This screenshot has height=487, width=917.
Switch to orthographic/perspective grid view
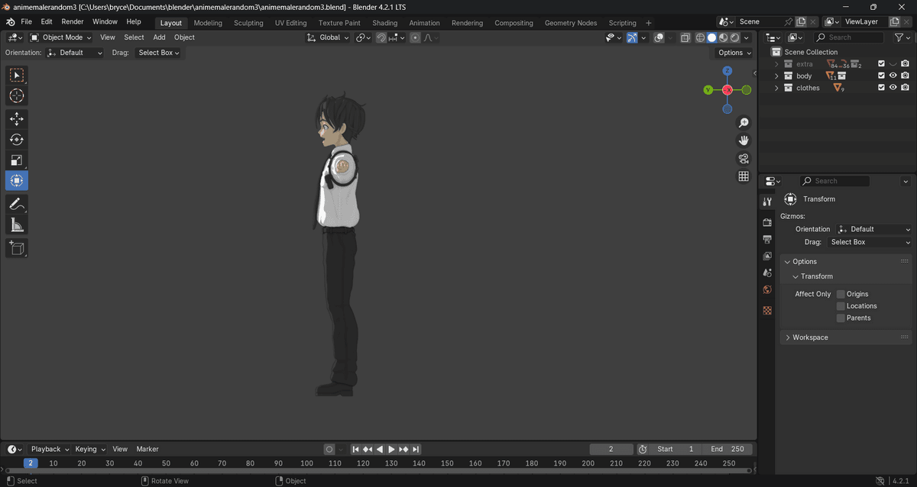(x=743, y=176)
